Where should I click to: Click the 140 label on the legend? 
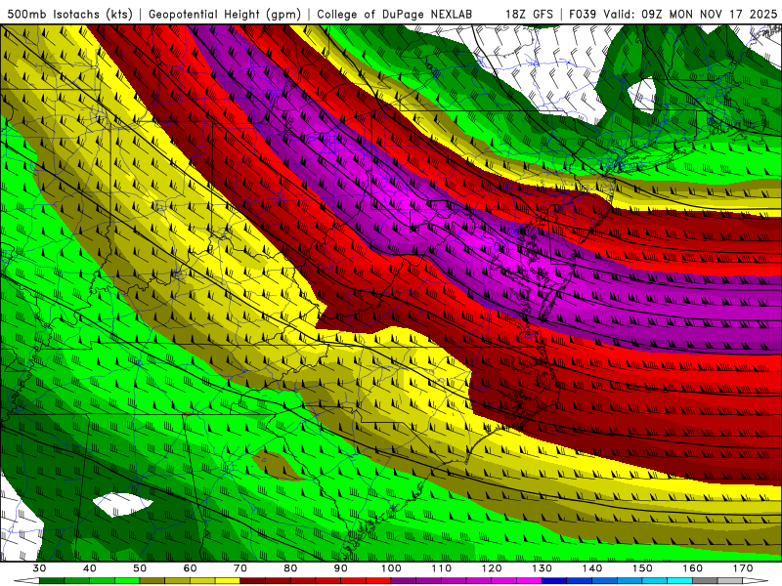(x=592, y=568)
